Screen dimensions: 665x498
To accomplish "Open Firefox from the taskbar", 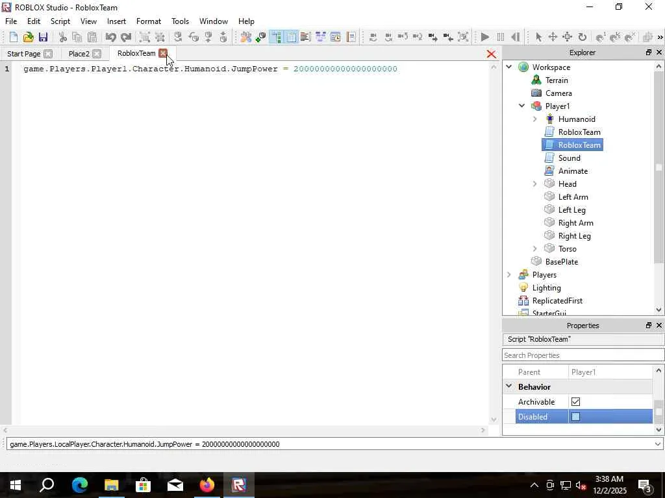I will pos(207,485).
